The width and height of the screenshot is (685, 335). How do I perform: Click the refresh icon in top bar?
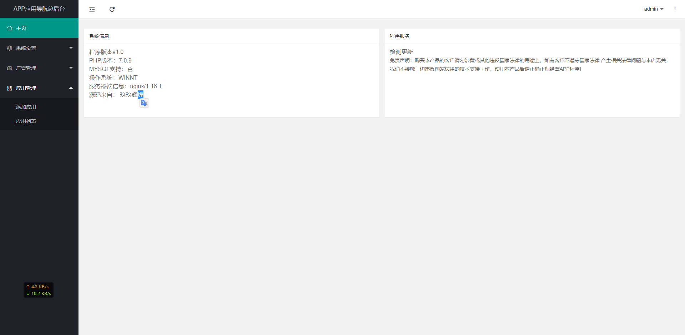click(x=112, y=9)
